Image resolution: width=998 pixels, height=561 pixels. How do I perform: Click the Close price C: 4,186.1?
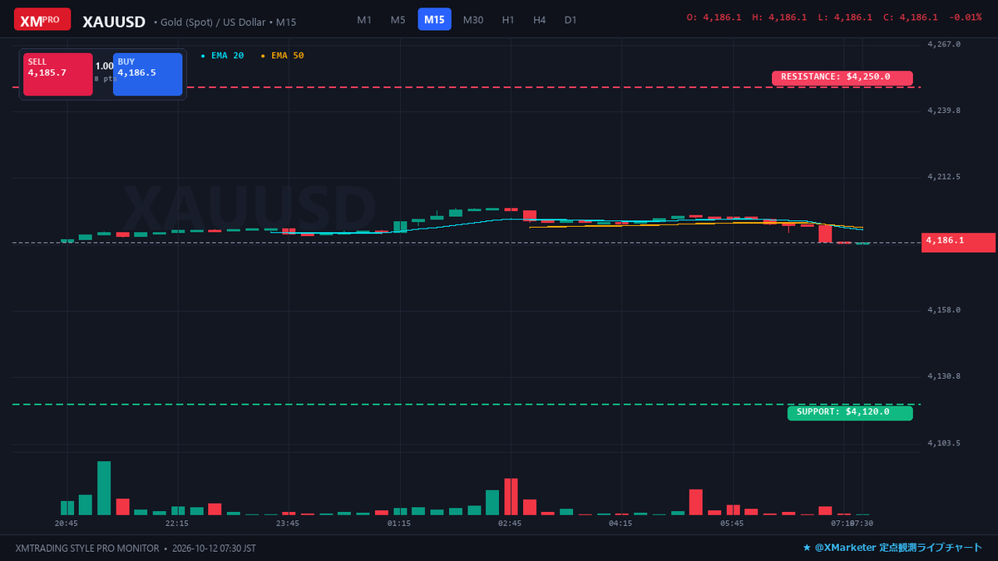(x=911, y=17)
